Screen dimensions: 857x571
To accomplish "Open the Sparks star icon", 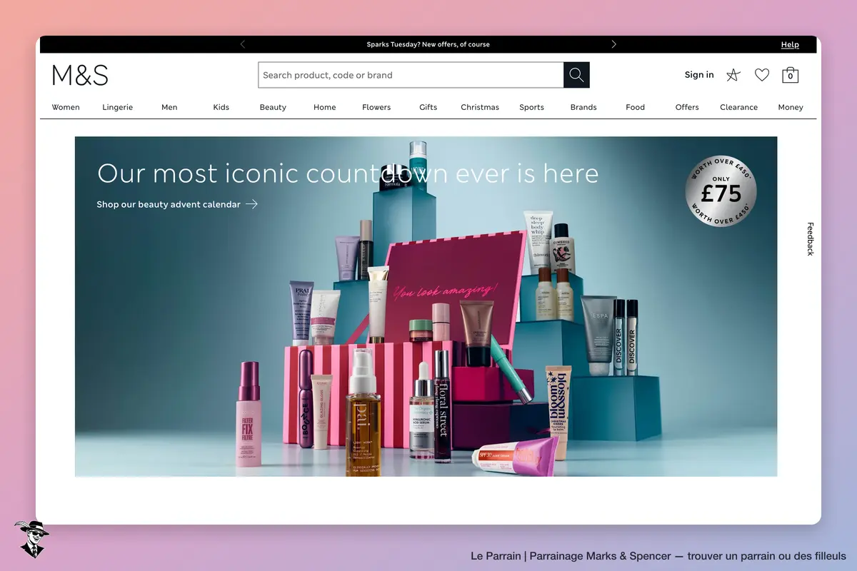I will (x=733, y=75).
